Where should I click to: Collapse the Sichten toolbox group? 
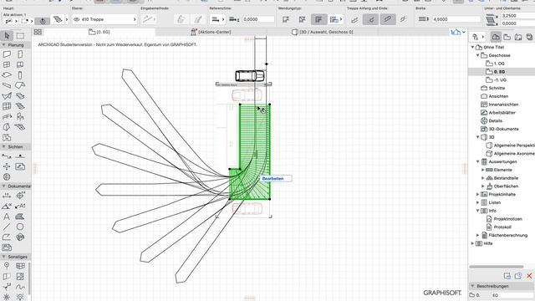click(3, 147)
